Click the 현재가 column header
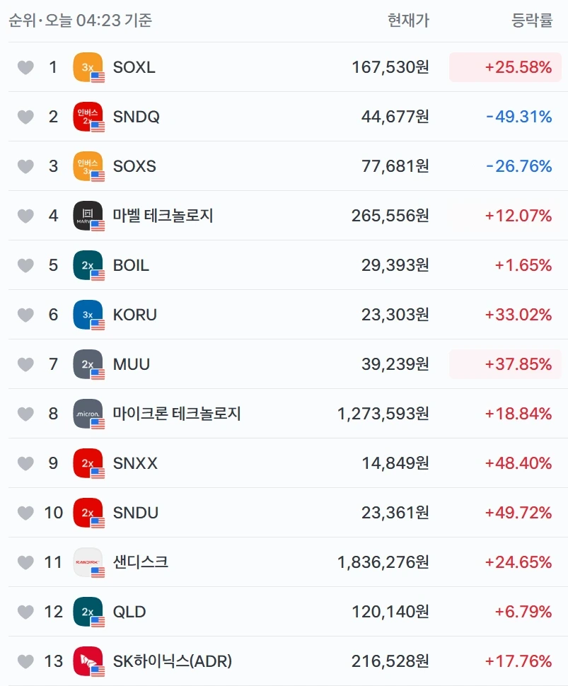The height and width of the screenshot is (686, 568). point(408,20)
